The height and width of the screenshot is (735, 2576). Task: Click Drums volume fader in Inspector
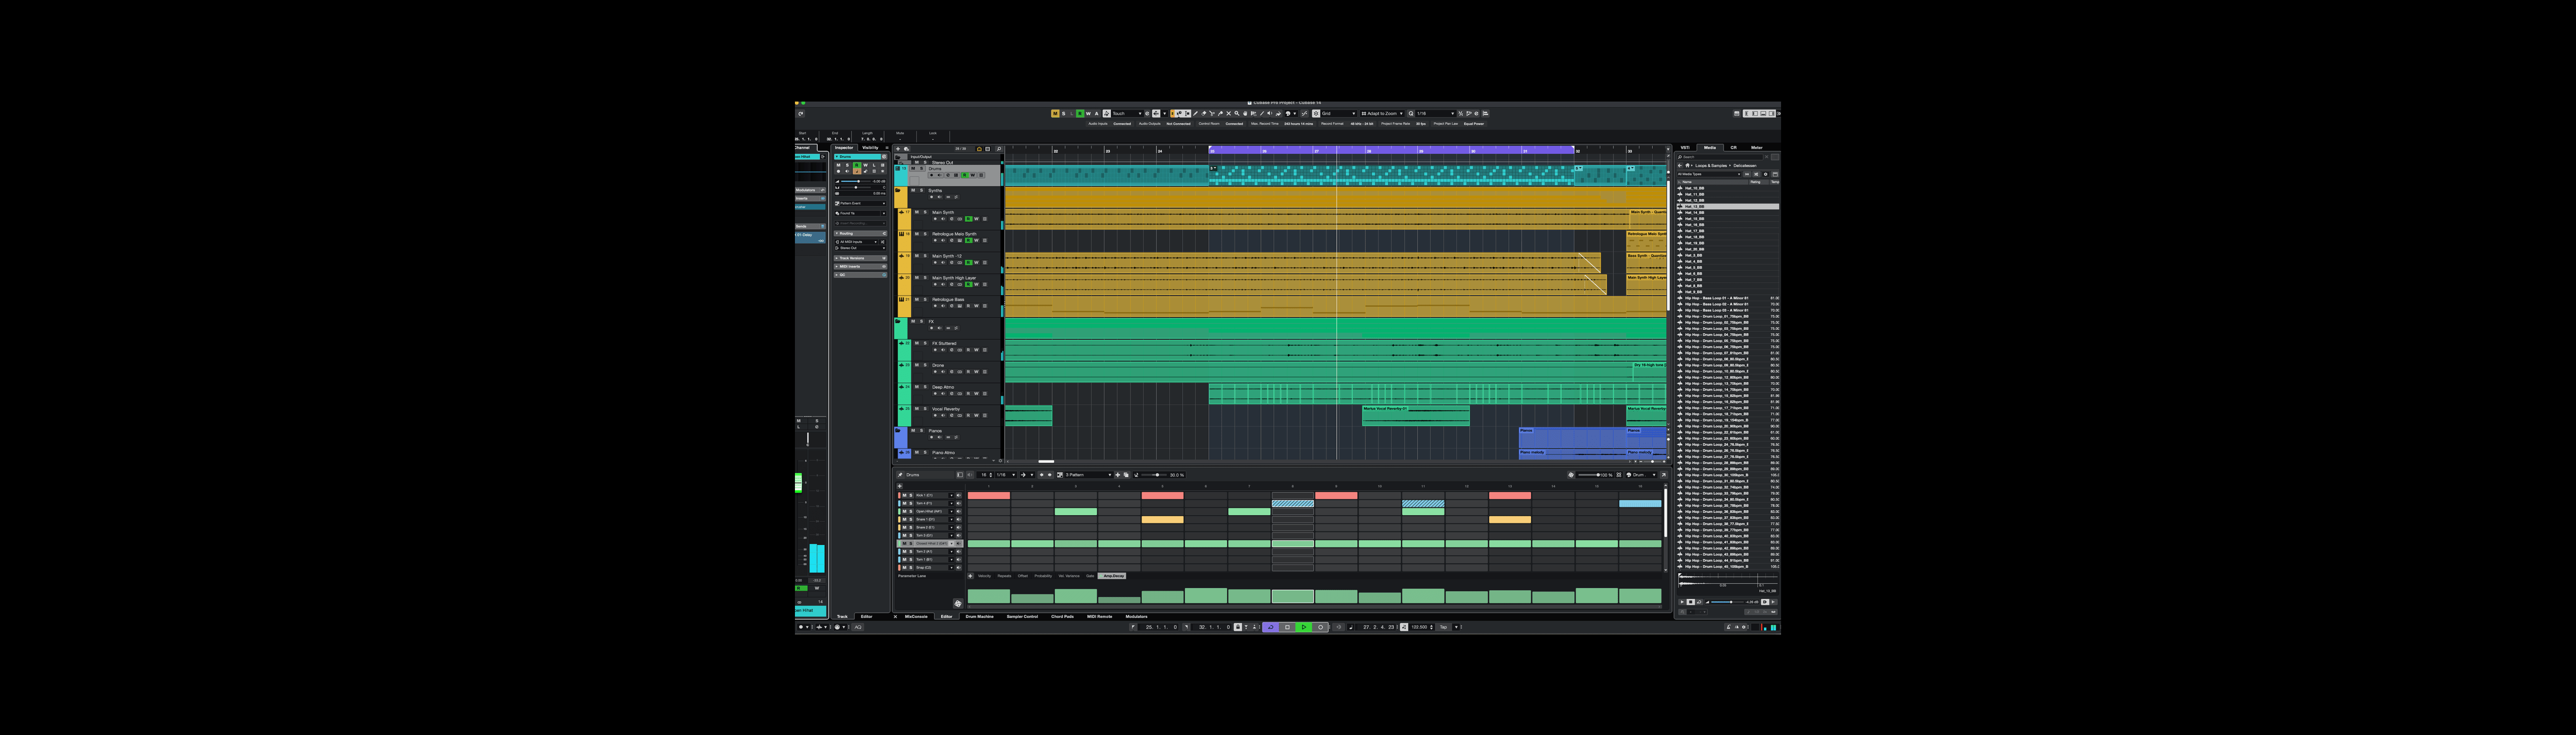(x=856, y=182)
